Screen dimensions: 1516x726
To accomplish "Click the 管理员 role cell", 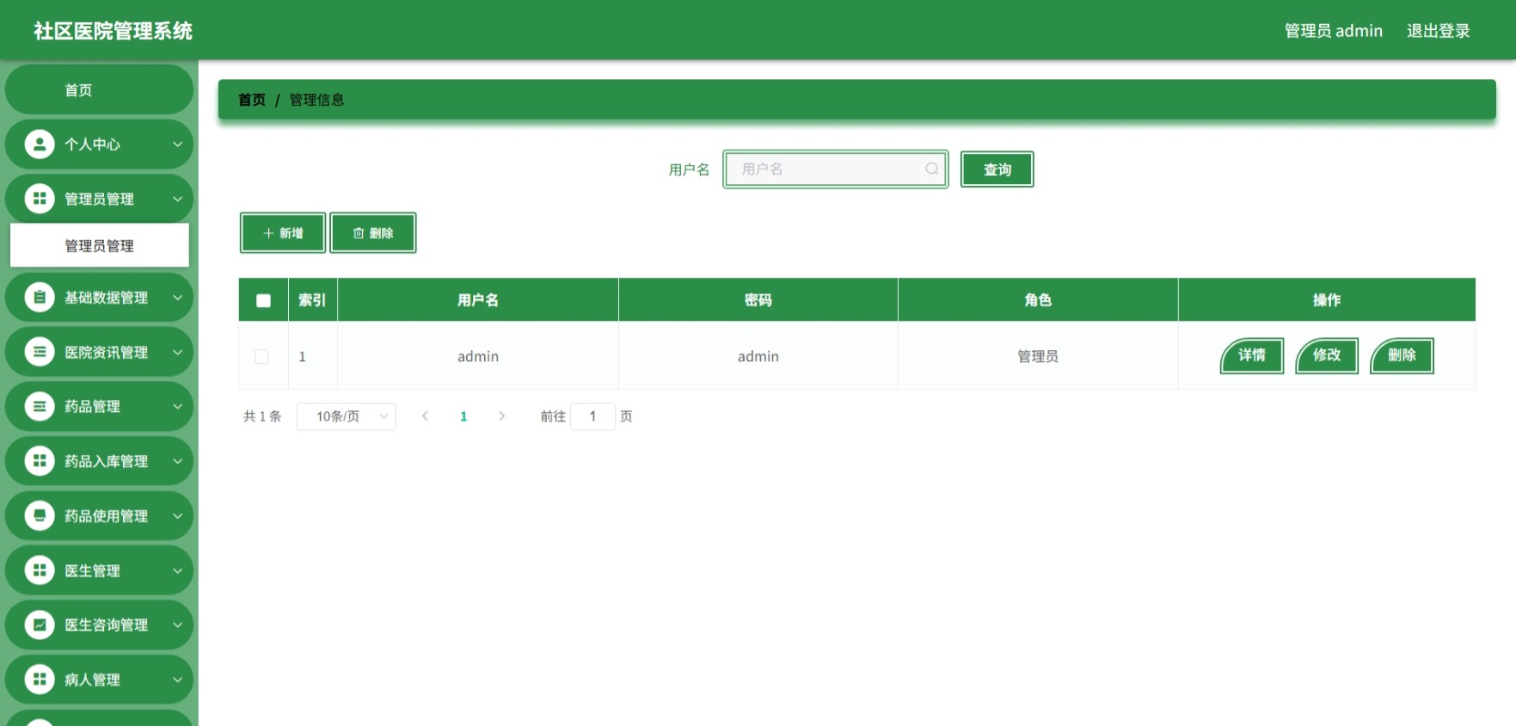I will point(1038,356).
